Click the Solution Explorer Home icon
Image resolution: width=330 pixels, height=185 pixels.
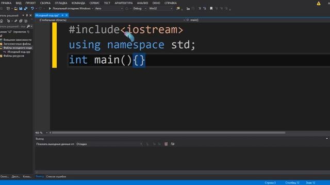2,21
